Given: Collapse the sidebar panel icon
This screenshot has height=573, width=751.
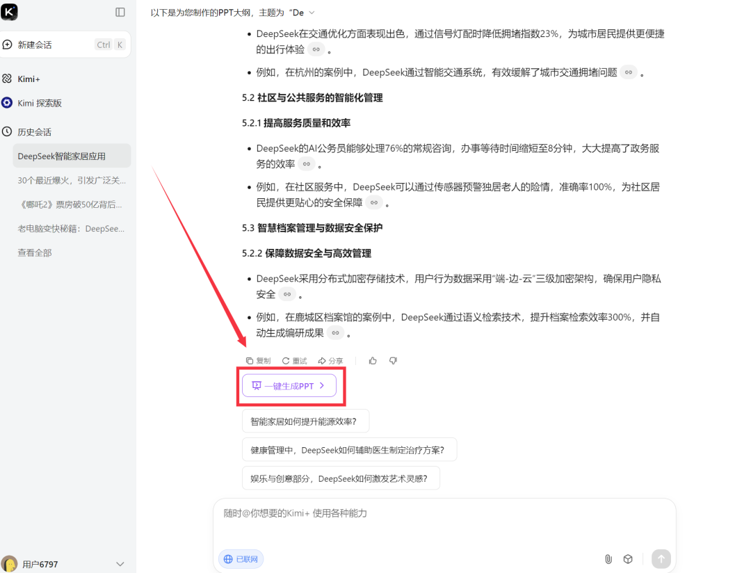Looking at the screenshot, I should [120, 12].
